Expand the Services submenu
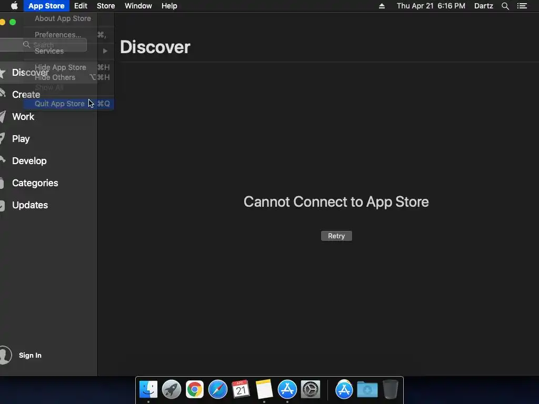Screen dimensions: 539x404 [x=69, y=51]
